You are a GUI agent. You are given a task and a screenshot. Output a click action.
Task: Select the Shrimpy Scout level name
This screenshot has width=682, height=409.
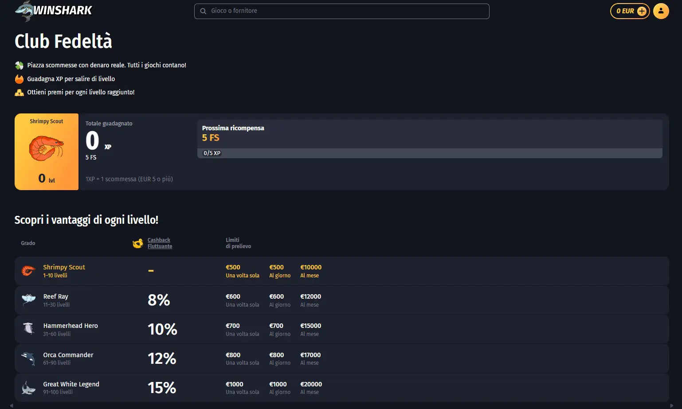pos(64,267)
